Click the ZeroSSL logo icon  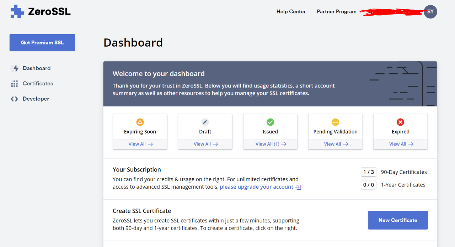coord(17,11)
